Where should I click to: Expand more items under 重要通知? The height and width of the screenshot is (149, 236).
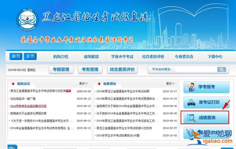(x=170, y=83)
